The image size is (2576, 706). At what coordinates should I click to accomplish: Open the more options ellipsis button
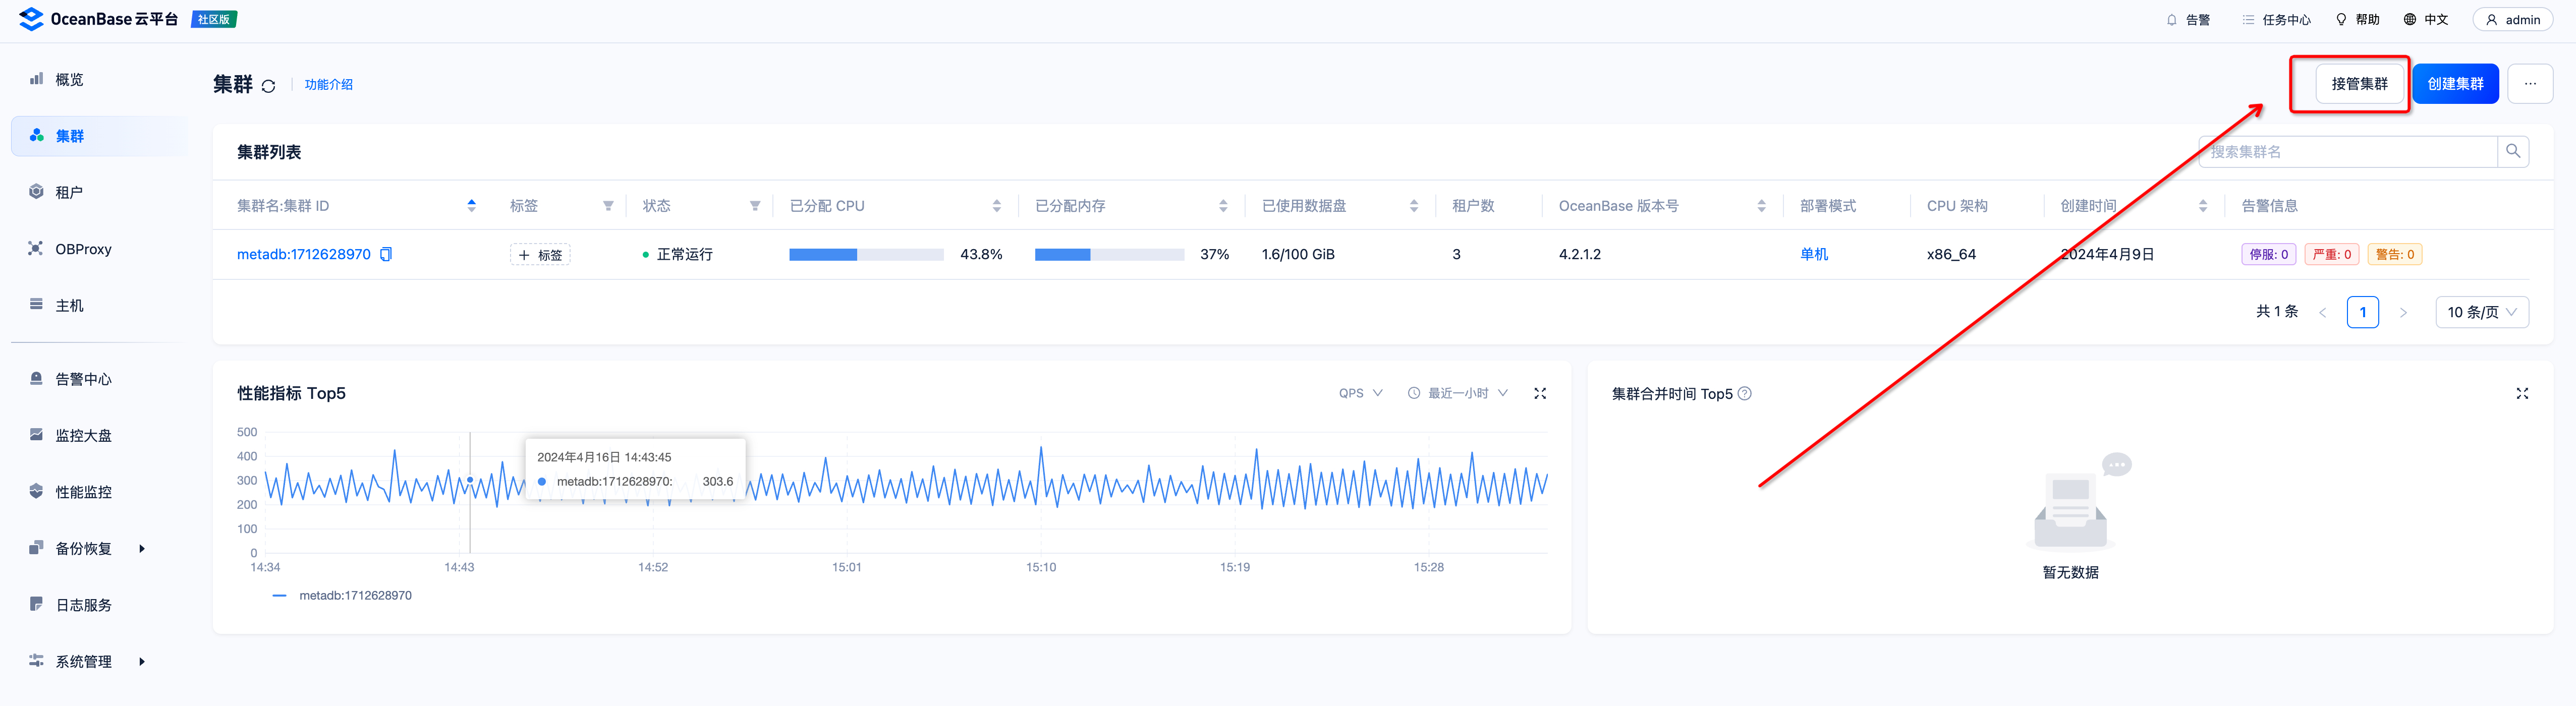(2529, 84)
